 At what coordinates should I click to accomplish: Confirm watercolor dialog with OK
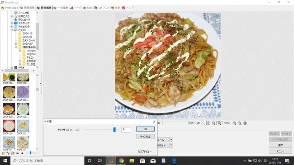(145, 129)
